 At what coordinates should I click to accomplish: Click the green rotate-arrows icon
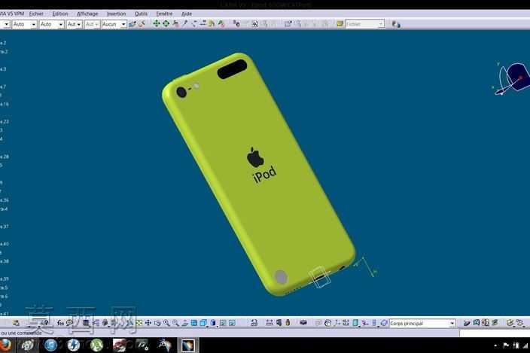click(x=166, y=23)
